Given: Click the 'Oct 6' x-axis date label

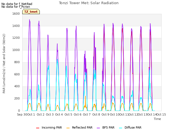Looking at the screenshot, I should coord(78,114).
